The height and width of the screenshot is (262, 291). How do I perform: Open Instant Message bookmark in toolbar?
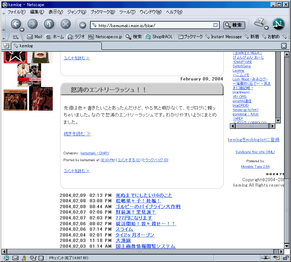[x=224, y=37]
